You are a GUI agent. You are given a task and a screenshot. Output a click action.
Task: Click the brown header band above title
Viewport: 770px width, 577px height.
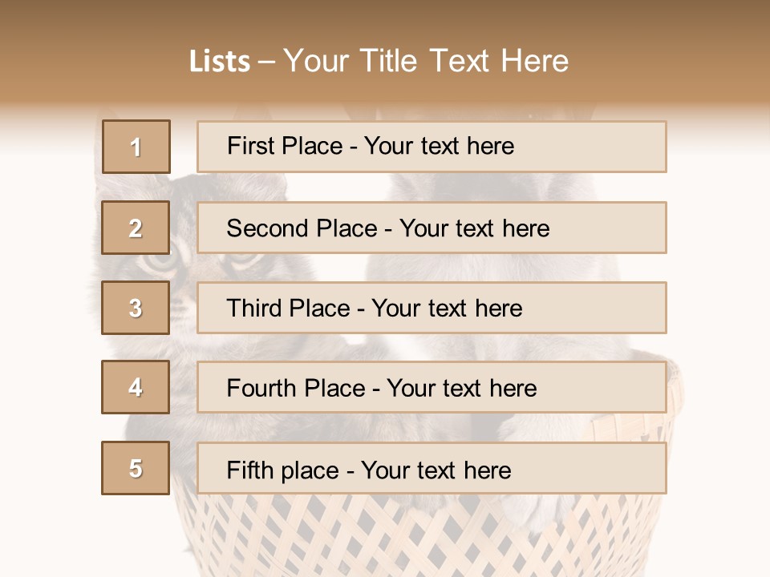(x=385, y=20)
